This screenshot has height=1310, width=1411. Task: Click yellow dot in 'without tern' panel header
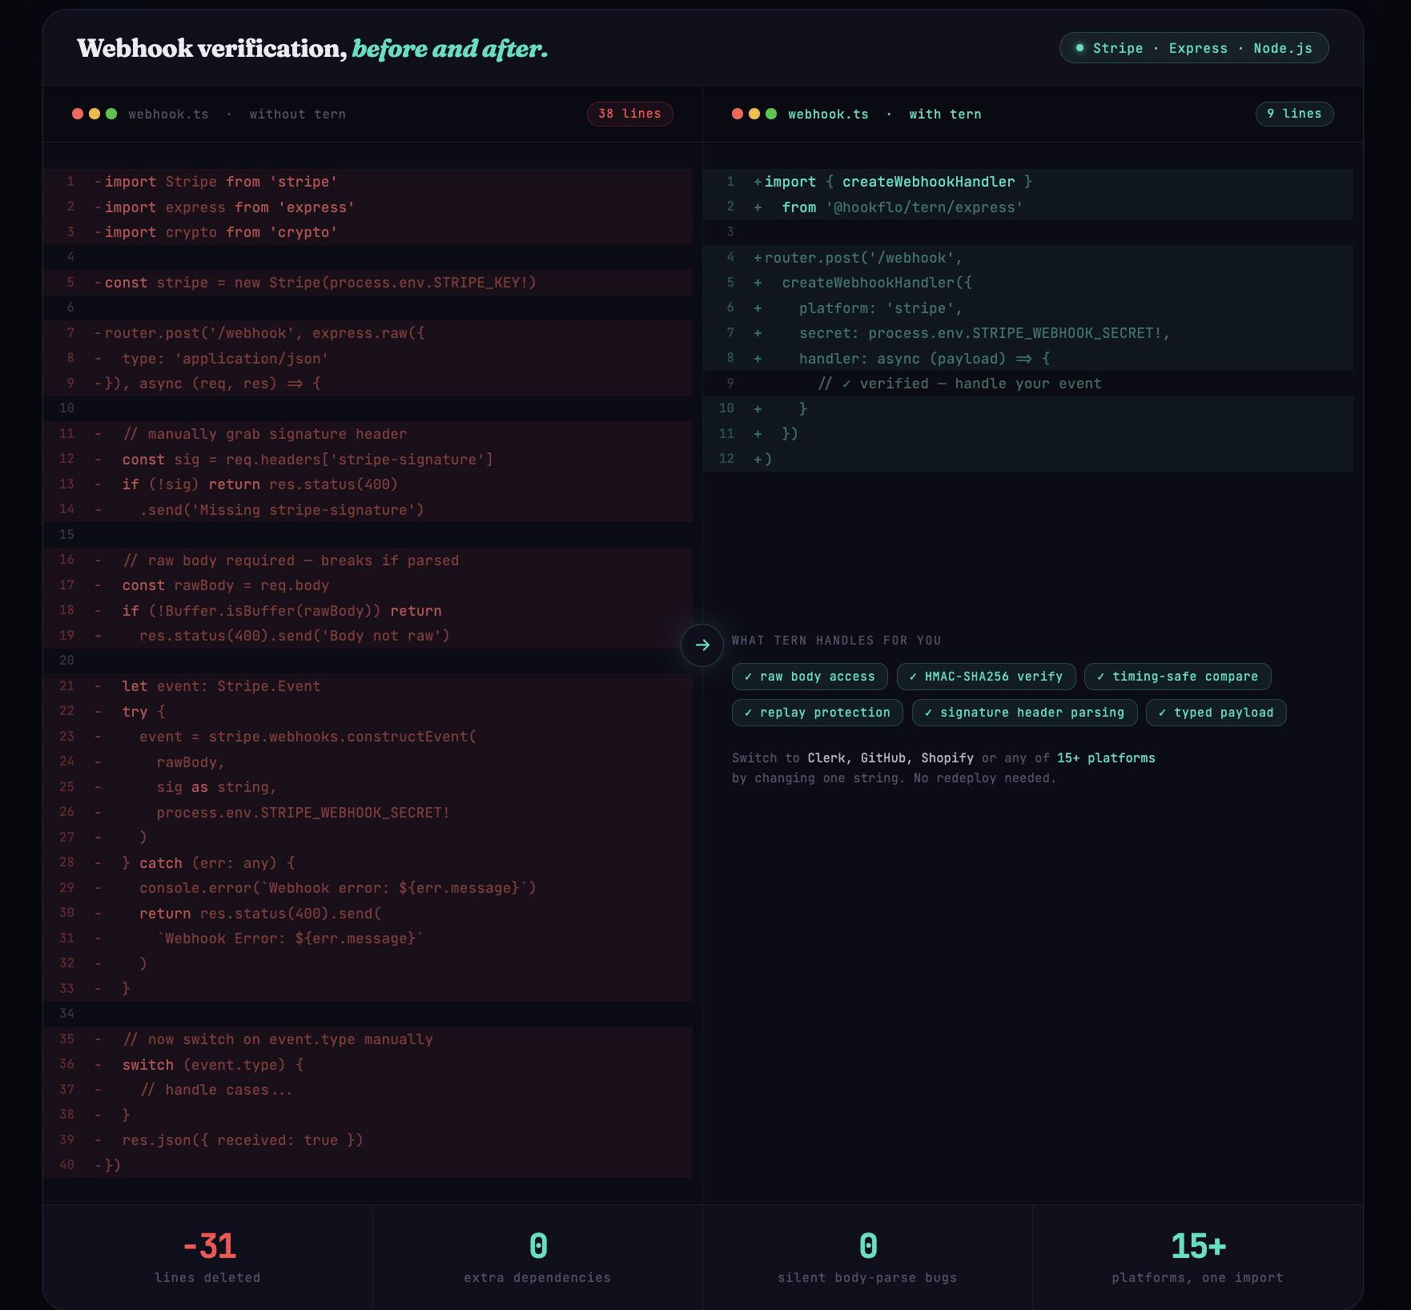pos(94,114)
